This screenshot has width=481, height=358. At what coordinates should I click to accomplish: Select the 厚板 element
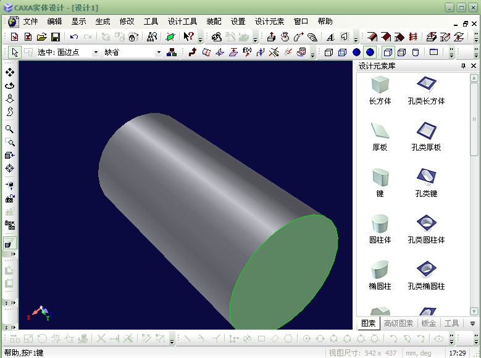click(380, 136)
